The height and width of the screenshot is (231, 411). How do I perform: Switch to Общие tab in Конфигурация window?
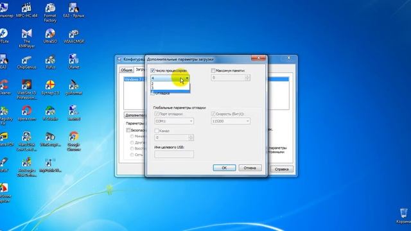coord(127,70)
